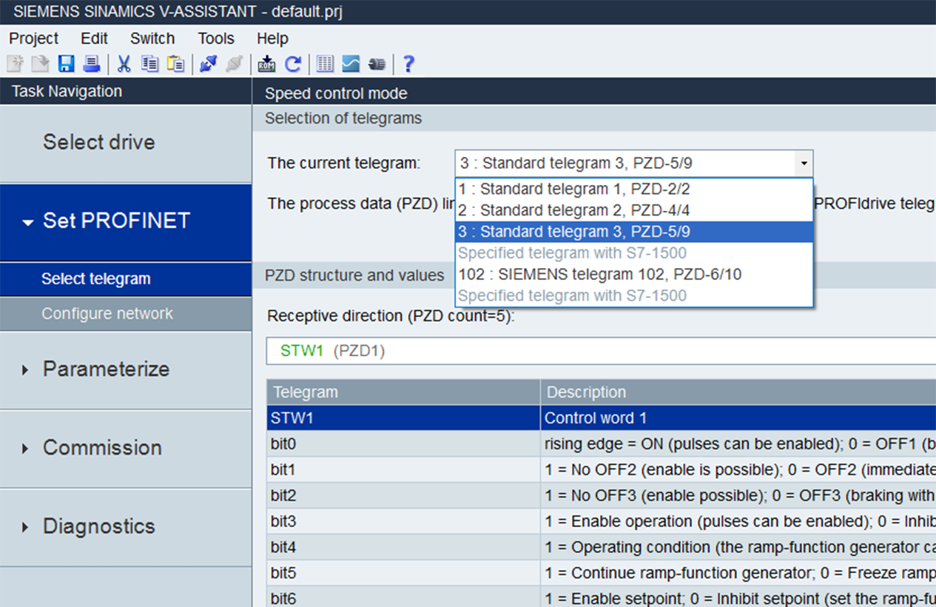
Task: Click the 'No OFF2' description for bit1
Action: [x=738, y=470]
